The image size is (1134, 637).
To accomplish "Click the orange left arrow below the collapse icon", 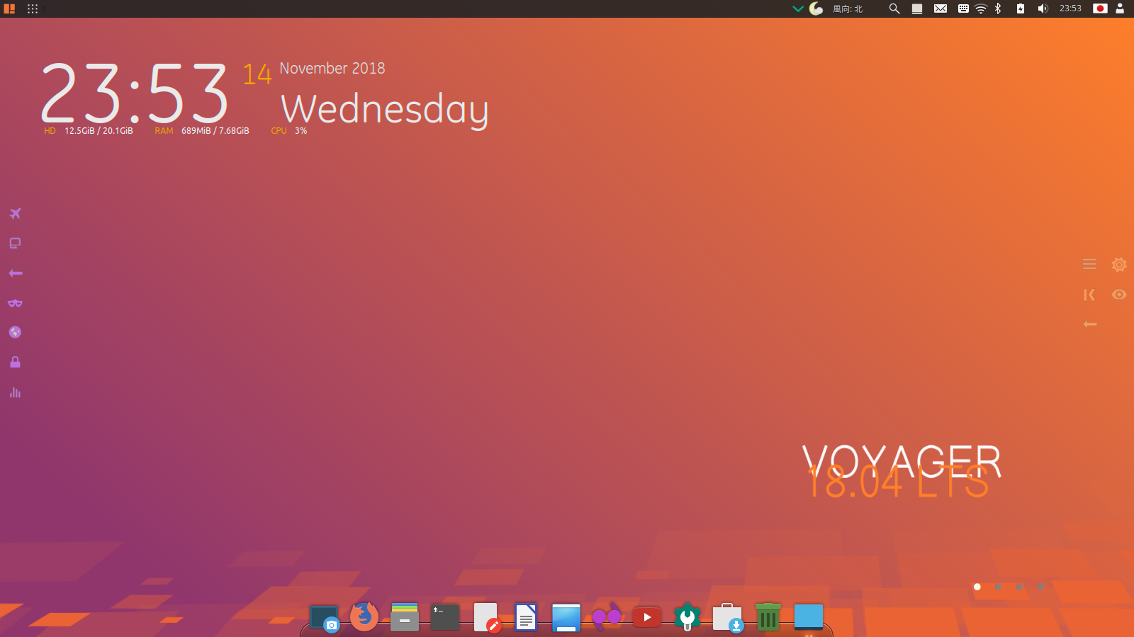I will (x=1090, y=324).
